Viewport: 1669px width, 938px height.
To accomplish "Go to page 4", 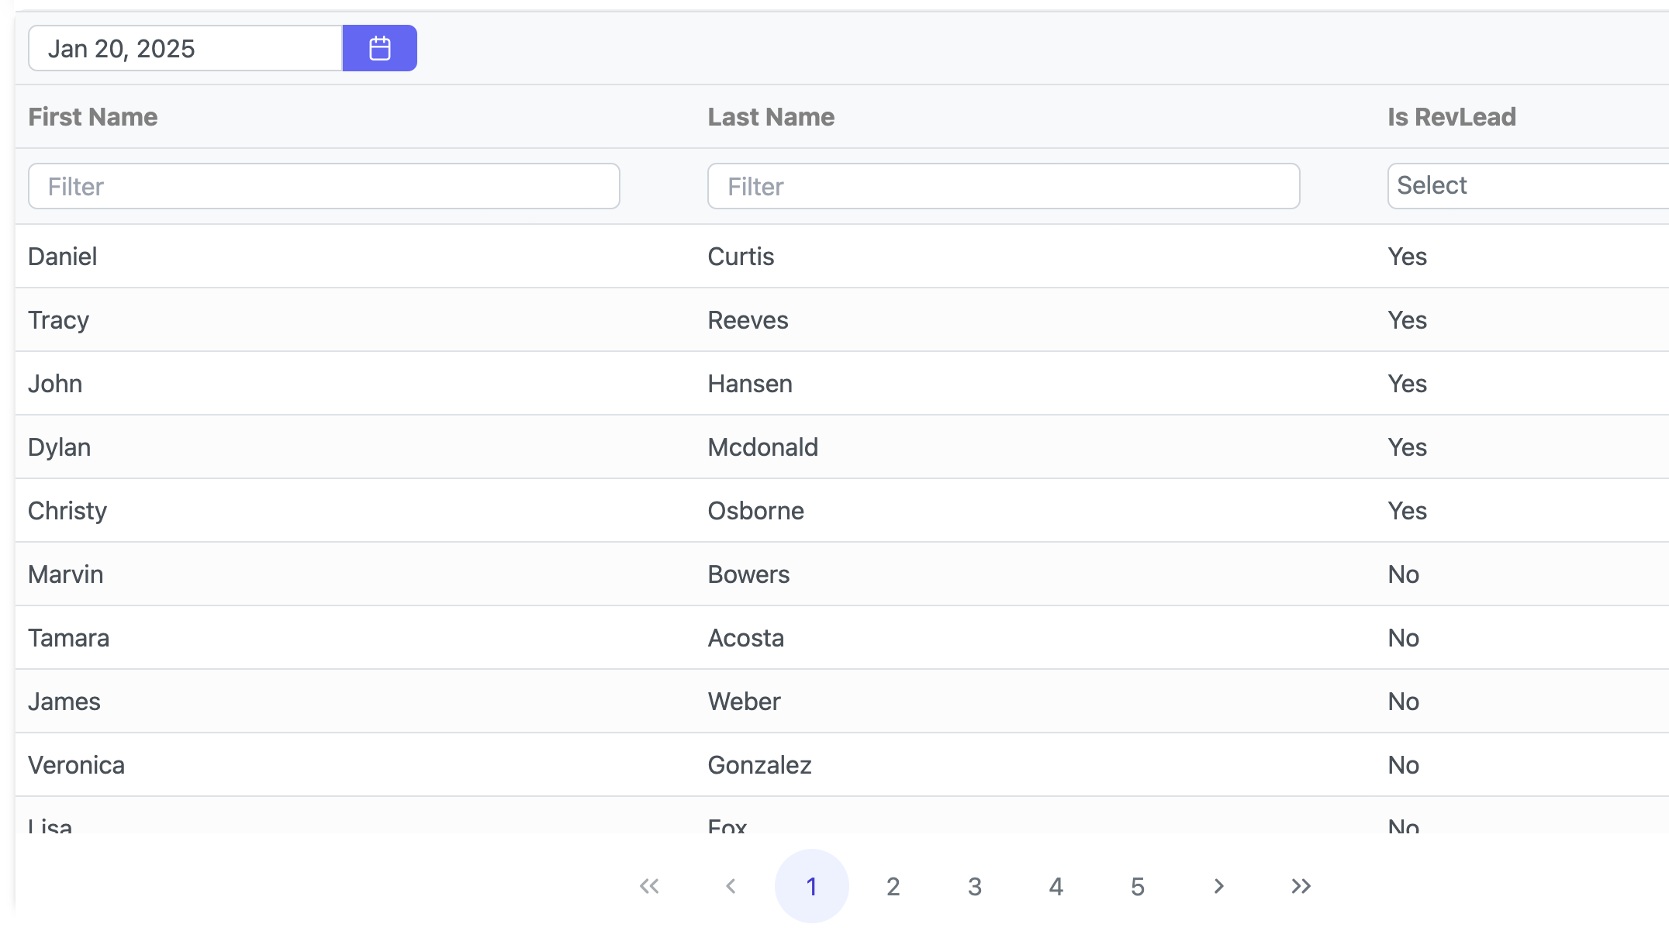I will [1056, 886].
